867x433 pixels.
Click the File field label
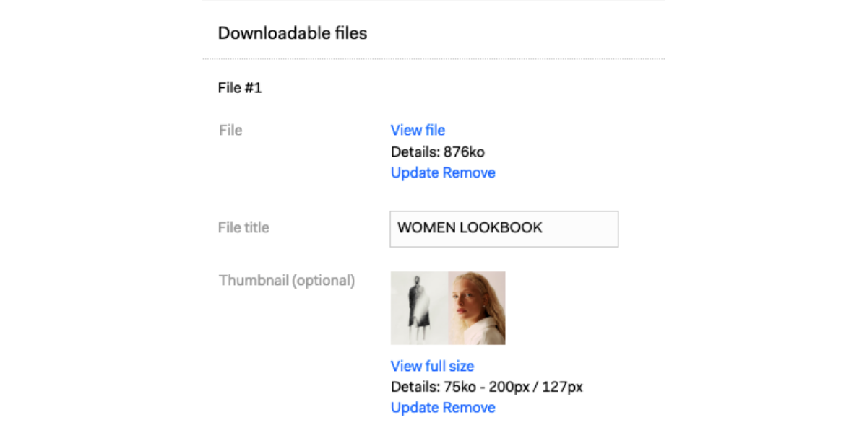pyautogui.click(x=230, y=131)
